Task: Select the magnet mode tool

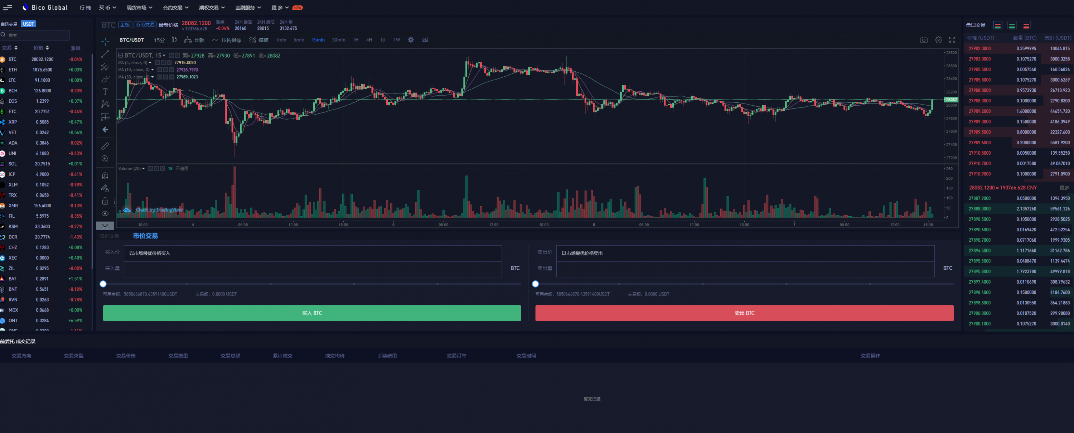Action: (x=105, y=175)
